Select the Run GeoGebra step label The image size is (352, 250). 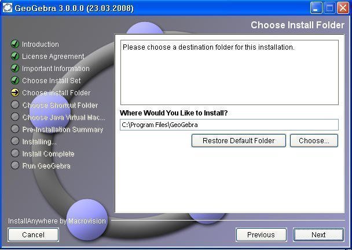(x=46, y=166)
